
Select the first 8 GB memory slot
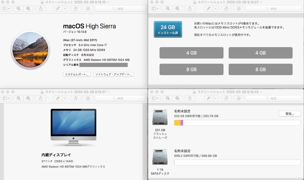[x=191, y=69]
